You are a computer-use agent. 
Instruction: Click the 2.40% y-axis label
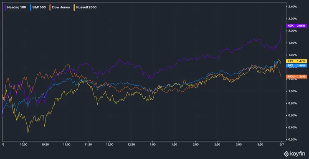click(292, 7)
